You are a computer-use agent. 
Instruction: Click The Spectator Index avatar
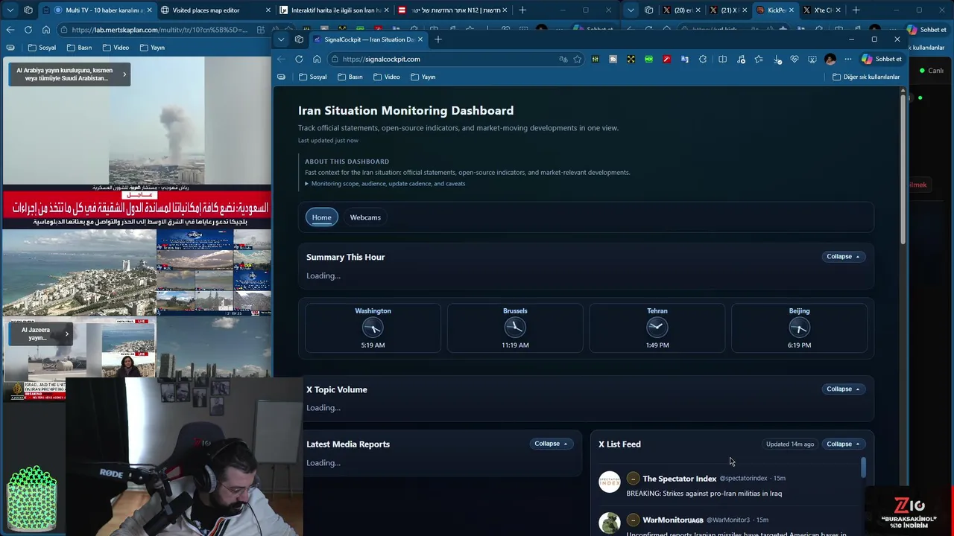point(610,482)
